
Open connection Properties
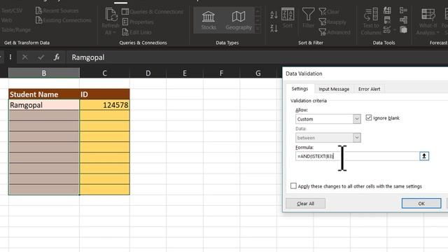click(x=138, y=22)
